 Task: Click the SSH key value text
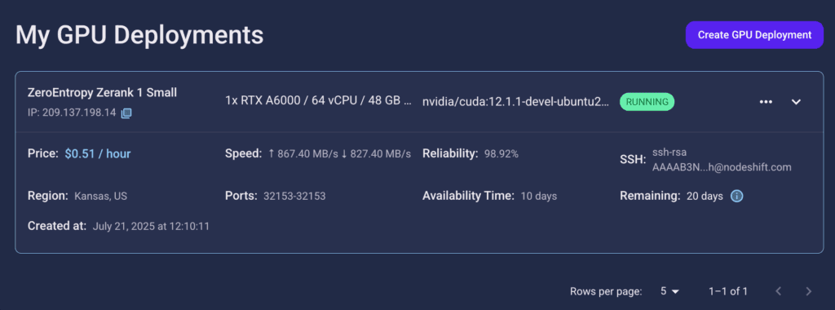722,160
